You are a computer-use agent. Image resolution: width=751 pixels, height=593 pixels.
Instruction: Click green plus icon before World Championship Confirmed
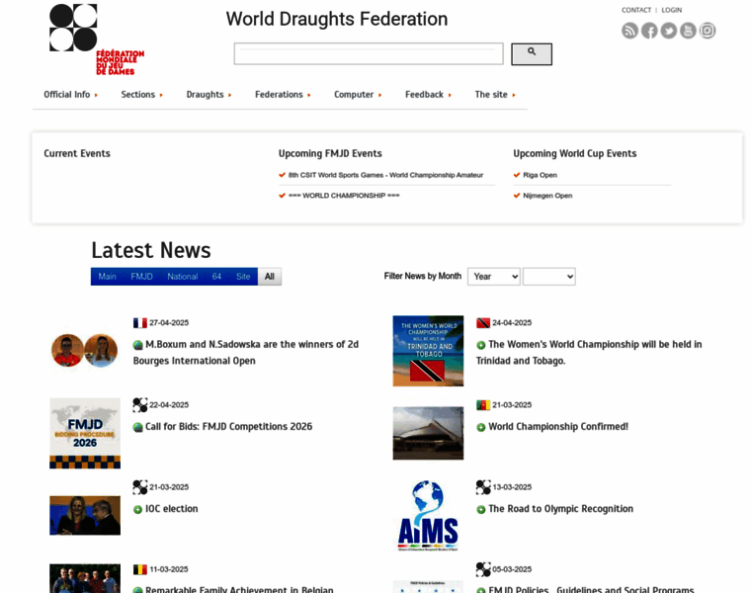(481, 427)
